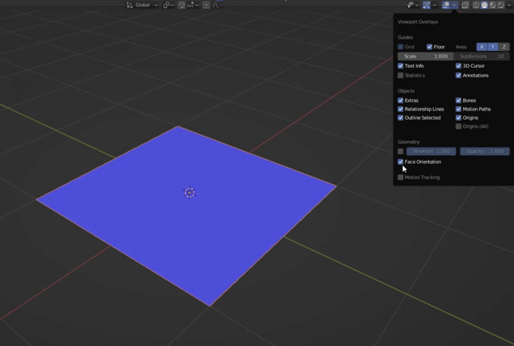Click the Objects section label
This screenshot has height=346, width=514.
click(x=406, y=91)
